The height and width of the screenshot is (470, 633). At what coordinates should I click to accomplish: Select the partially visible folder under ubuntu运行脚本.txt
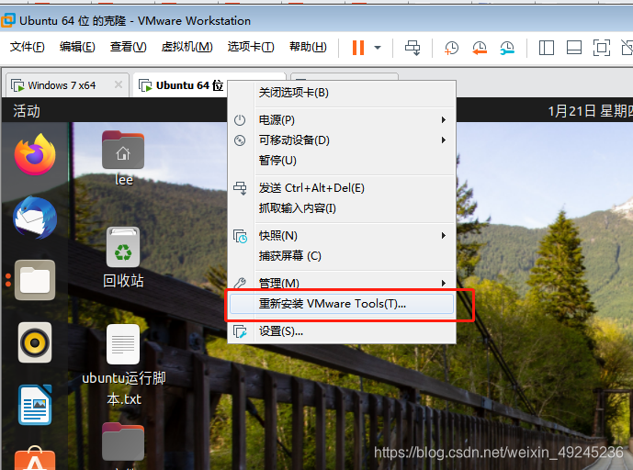[123, 443]
